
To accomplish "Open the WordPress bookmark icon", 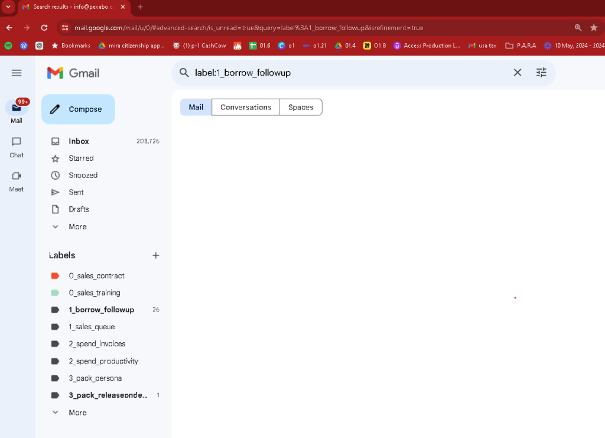I will 24,46.
